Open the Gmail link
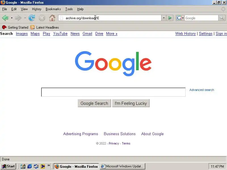Image resolution: width=227 pixels, height=170 pixels. click(x=87, y=34)
